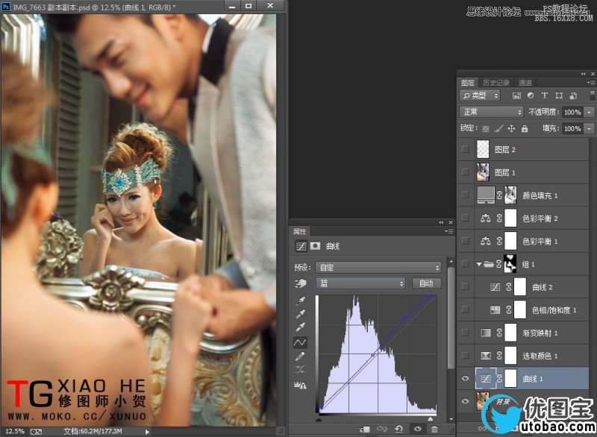Click the curves adjustment icon in Properties
The image size is (597, 437).
(301, 246)
